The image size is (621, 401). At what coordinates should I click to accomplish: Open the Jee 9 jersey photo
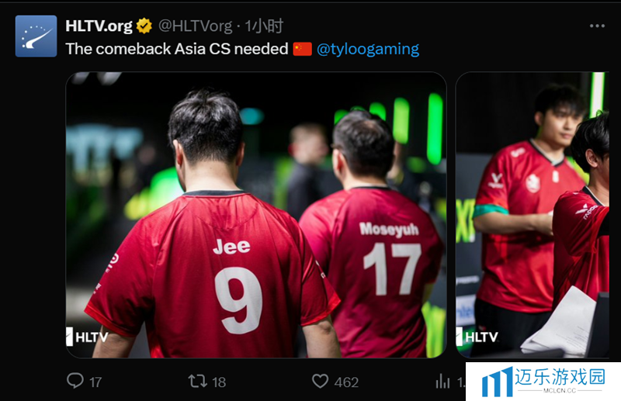pyautogui.click(x=256, y=215)
